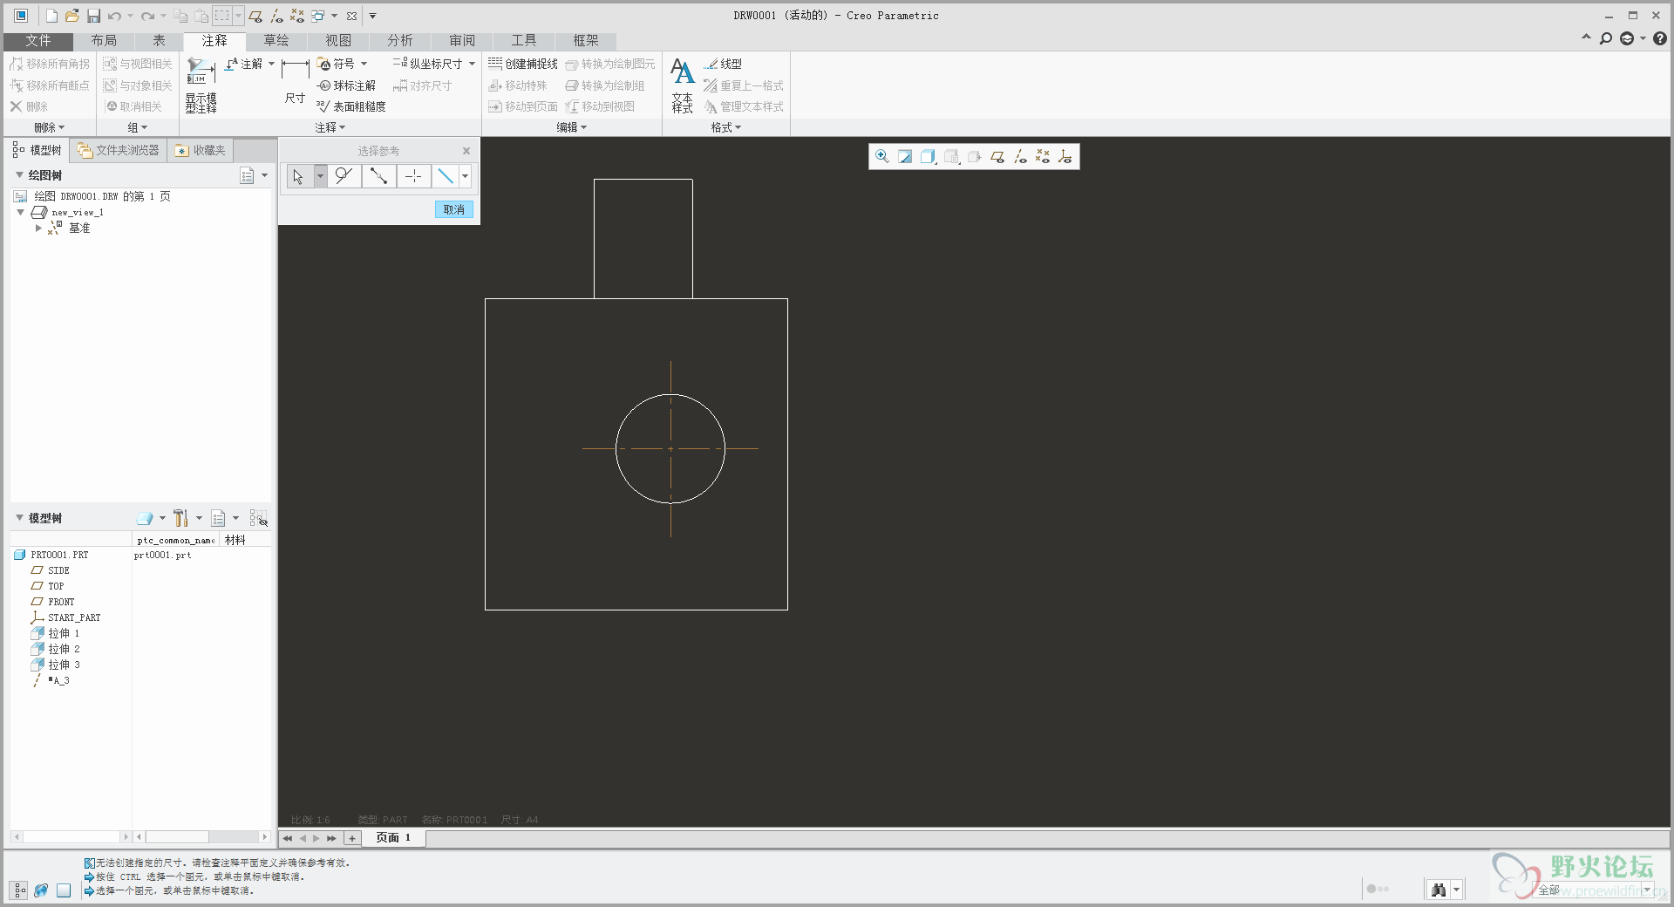The width and height of the screenshot is (1674, 907).
Task: Click the 取消 Cancel button
Action: [453, 209]
